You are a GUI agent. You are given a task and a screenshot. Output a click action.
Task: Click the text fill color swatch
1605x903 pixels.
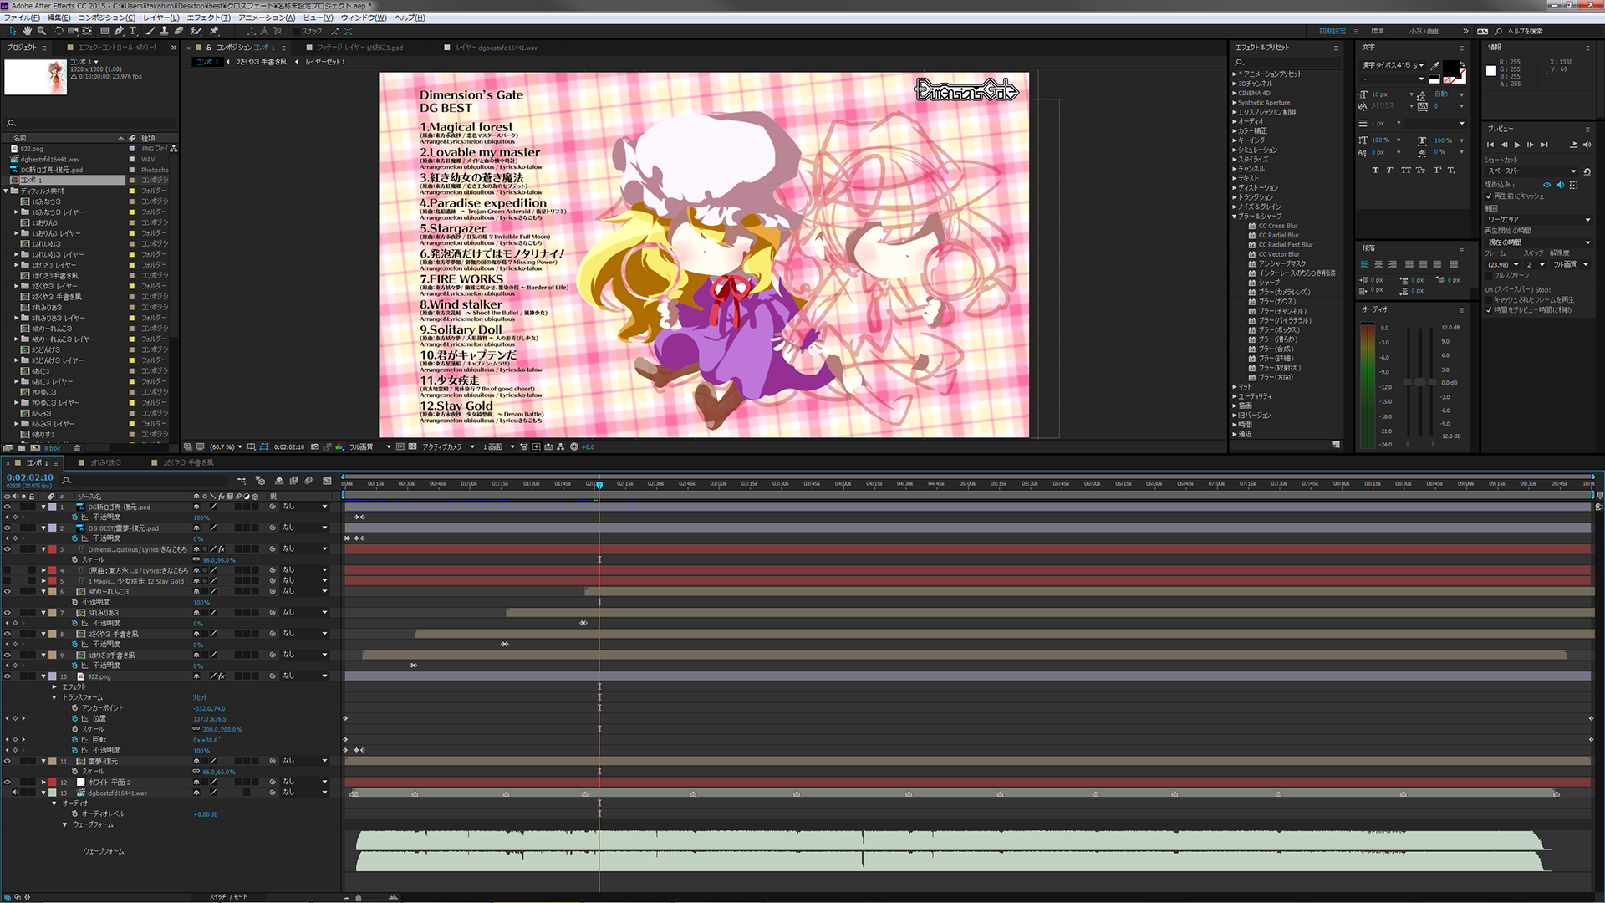1450,68
